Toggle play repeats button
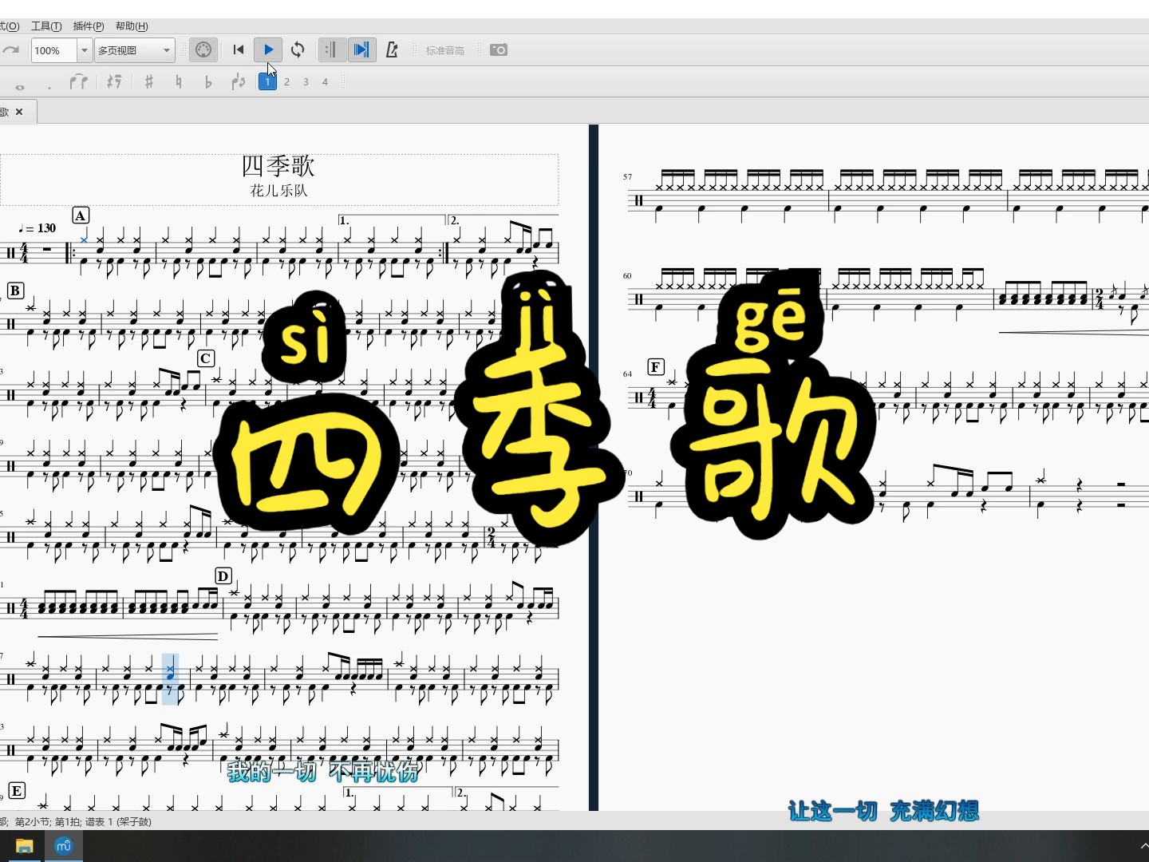This screenshot has height=862, width=1149. pos(331,50)
